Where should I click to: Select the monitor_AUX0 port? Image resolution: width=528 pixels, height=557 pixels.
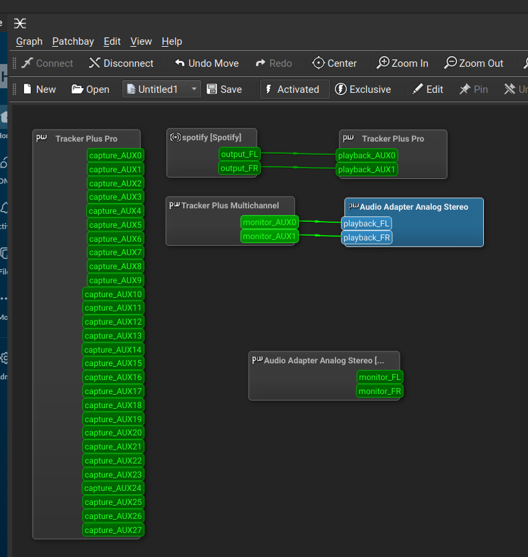269,222
